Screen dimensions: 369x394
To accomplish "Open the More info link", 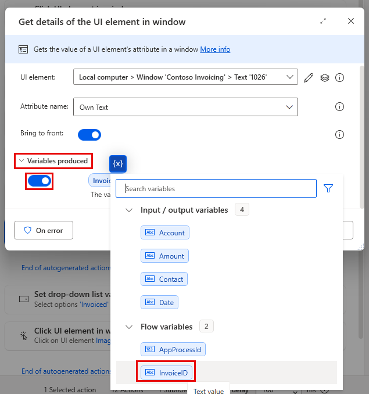I will 215,49.
